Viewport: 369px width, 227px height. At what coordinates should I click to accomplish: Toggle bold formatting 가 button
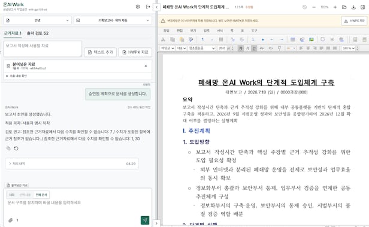240,49
